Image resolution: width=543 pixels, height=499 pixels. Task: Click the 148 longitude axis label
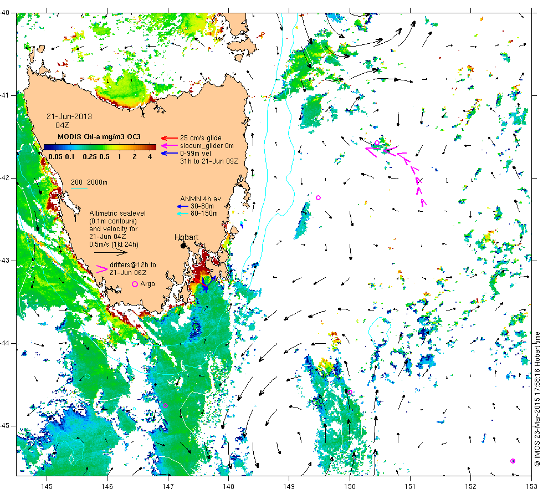pos(228,487)
